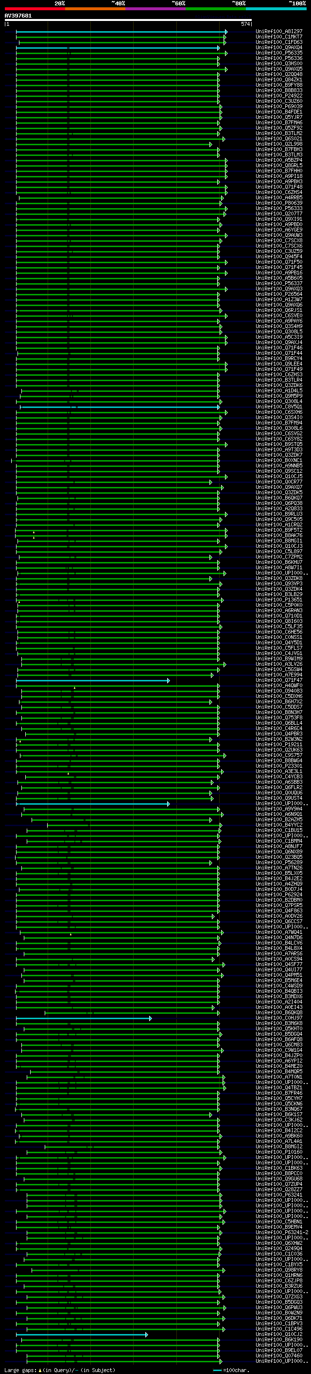Open hit UniRef100_P56335 label
The image size is (311, 1374).
[279, 53]
